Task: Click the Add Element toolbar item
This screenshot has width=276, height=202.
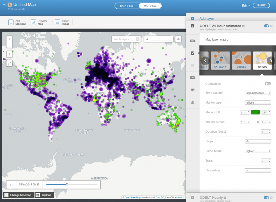Action: click(17, 23)
